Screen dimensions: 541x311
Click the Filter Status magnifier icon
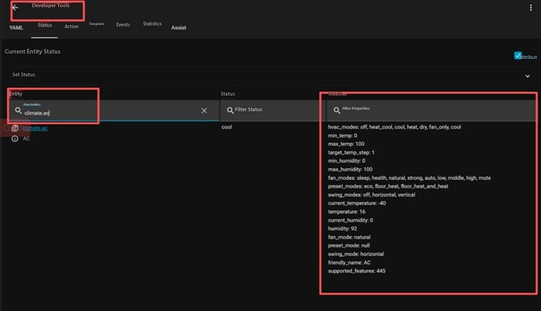[231, 110]
